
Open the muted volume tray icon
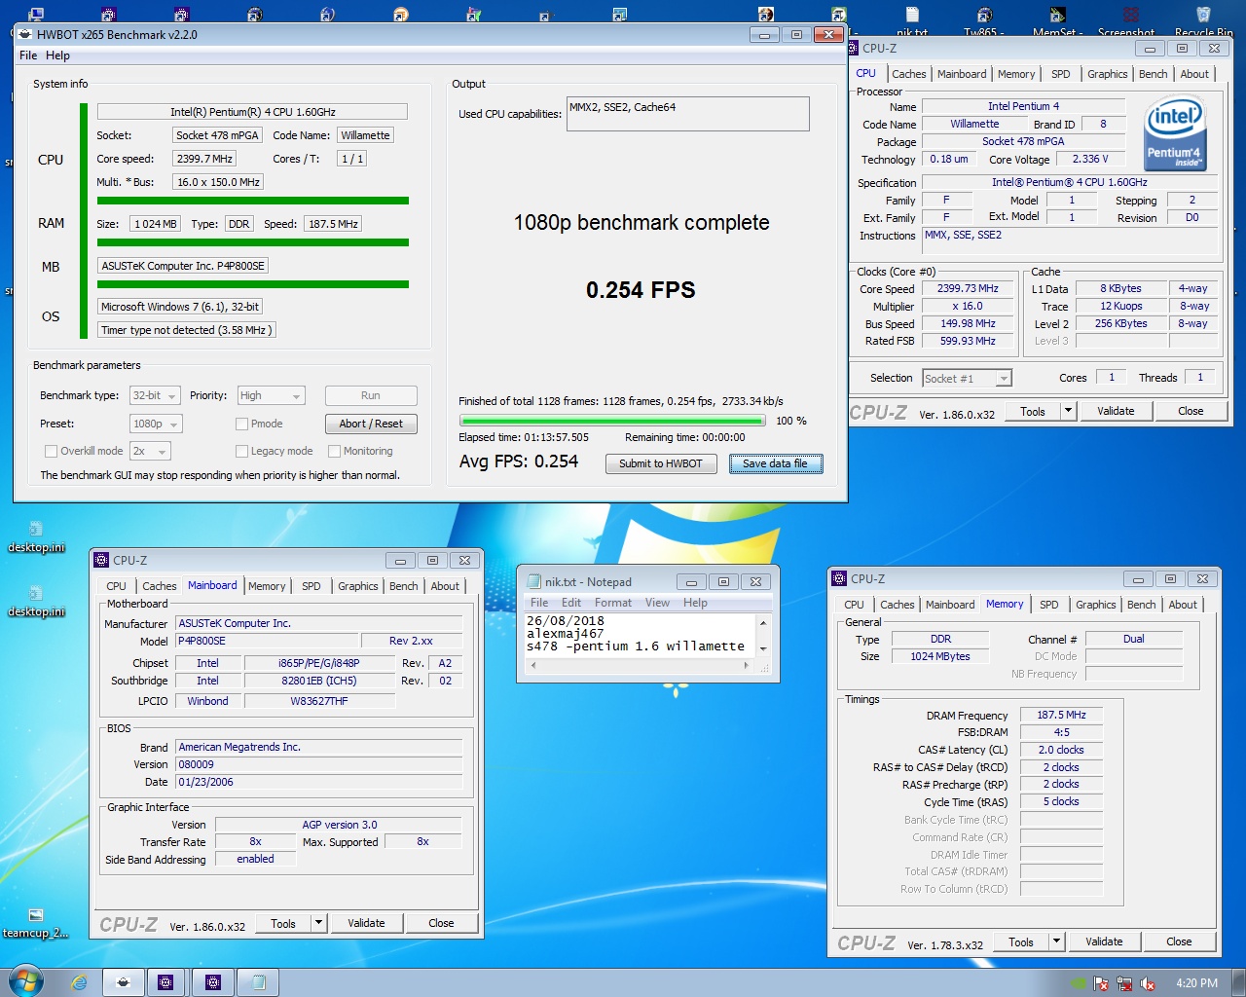tap(1148, 983)
